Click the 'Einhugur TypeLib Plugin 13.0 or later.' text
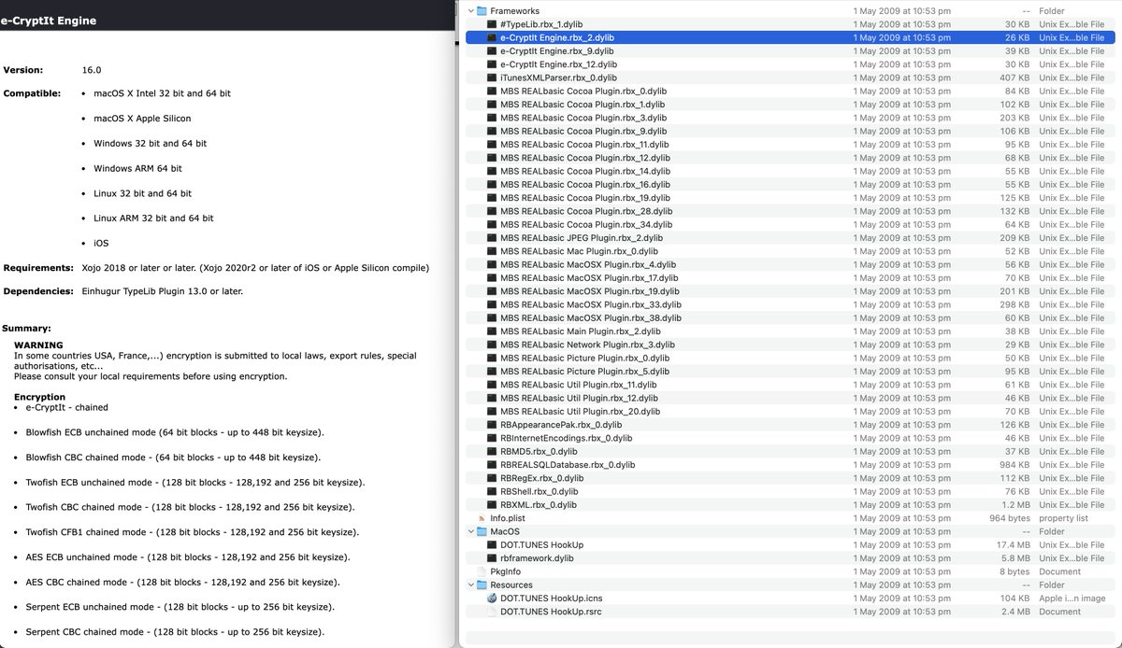Image resolution: width=1122 pixels, height=648 pixels. click(x=162, y=291)
